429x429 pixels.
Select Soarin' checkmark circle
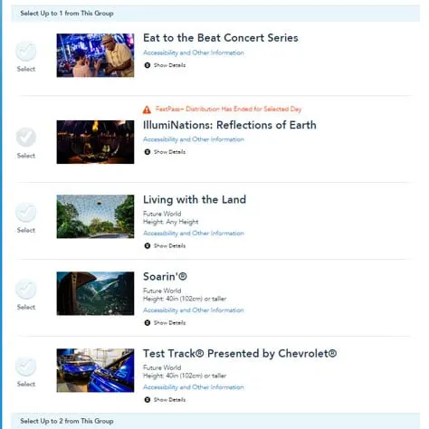tap(26, 289)
